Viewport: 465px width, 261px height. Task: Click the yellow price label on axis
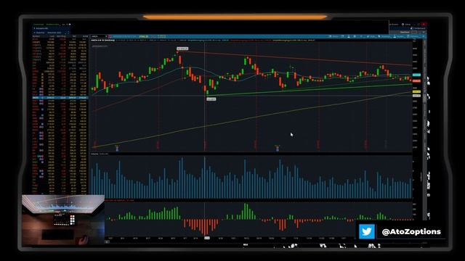pyautogui.click(x=416, y=92)
